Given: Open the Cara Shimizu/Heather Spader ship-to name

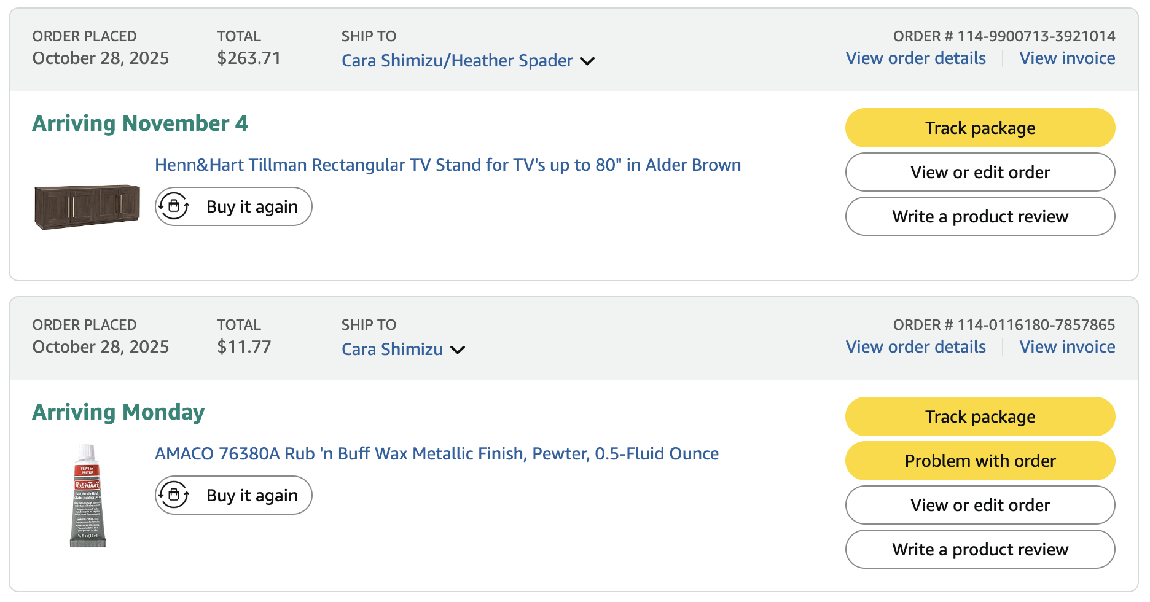Looking at the screenshot, I should click(457, 60).
